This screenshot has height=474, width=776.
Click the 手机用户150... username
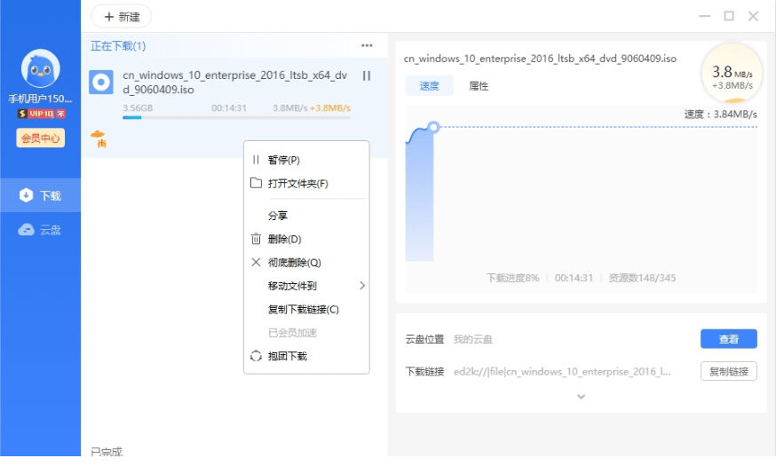tap(40, 99)
